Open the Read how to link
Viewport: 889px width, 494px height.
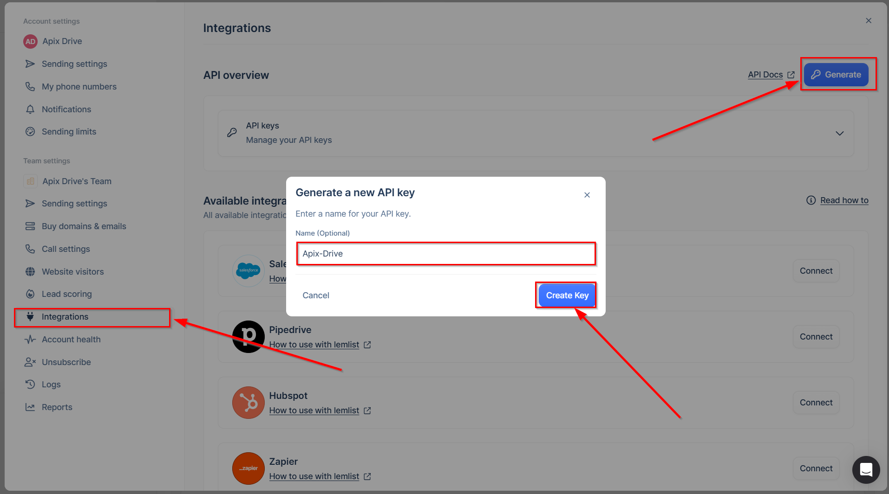[844, 200]
